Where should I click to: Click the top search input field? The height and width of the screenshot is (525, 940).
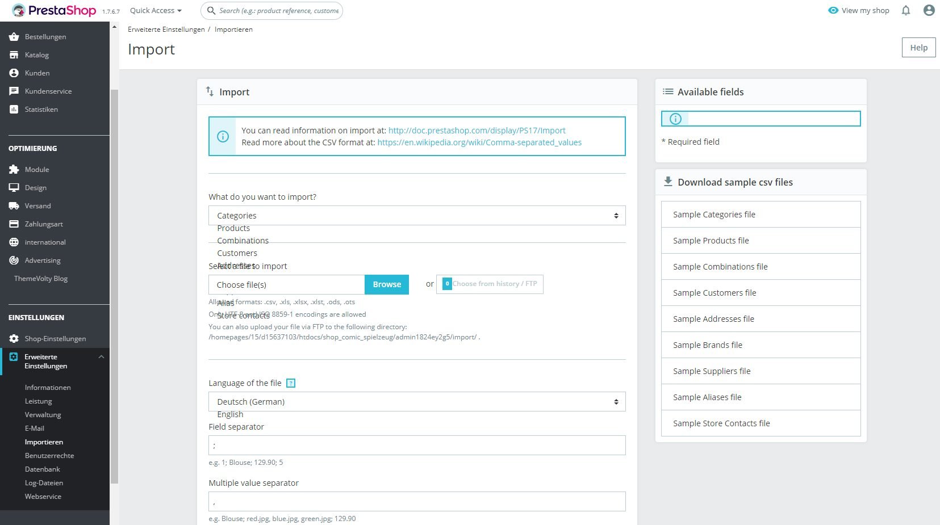pyautogui.click(x=271, y=10)
